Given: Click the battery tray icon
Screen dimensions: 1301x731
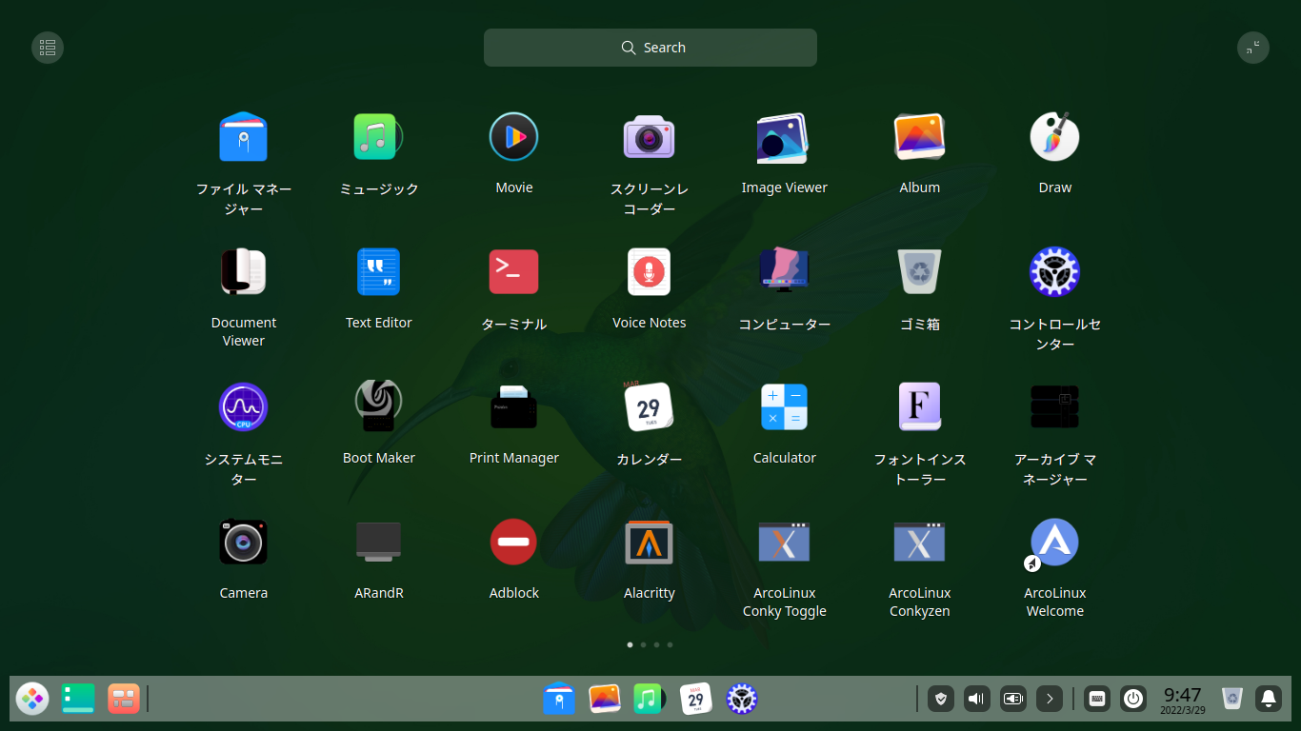Looking at the screenshot, I should 1013,699.
